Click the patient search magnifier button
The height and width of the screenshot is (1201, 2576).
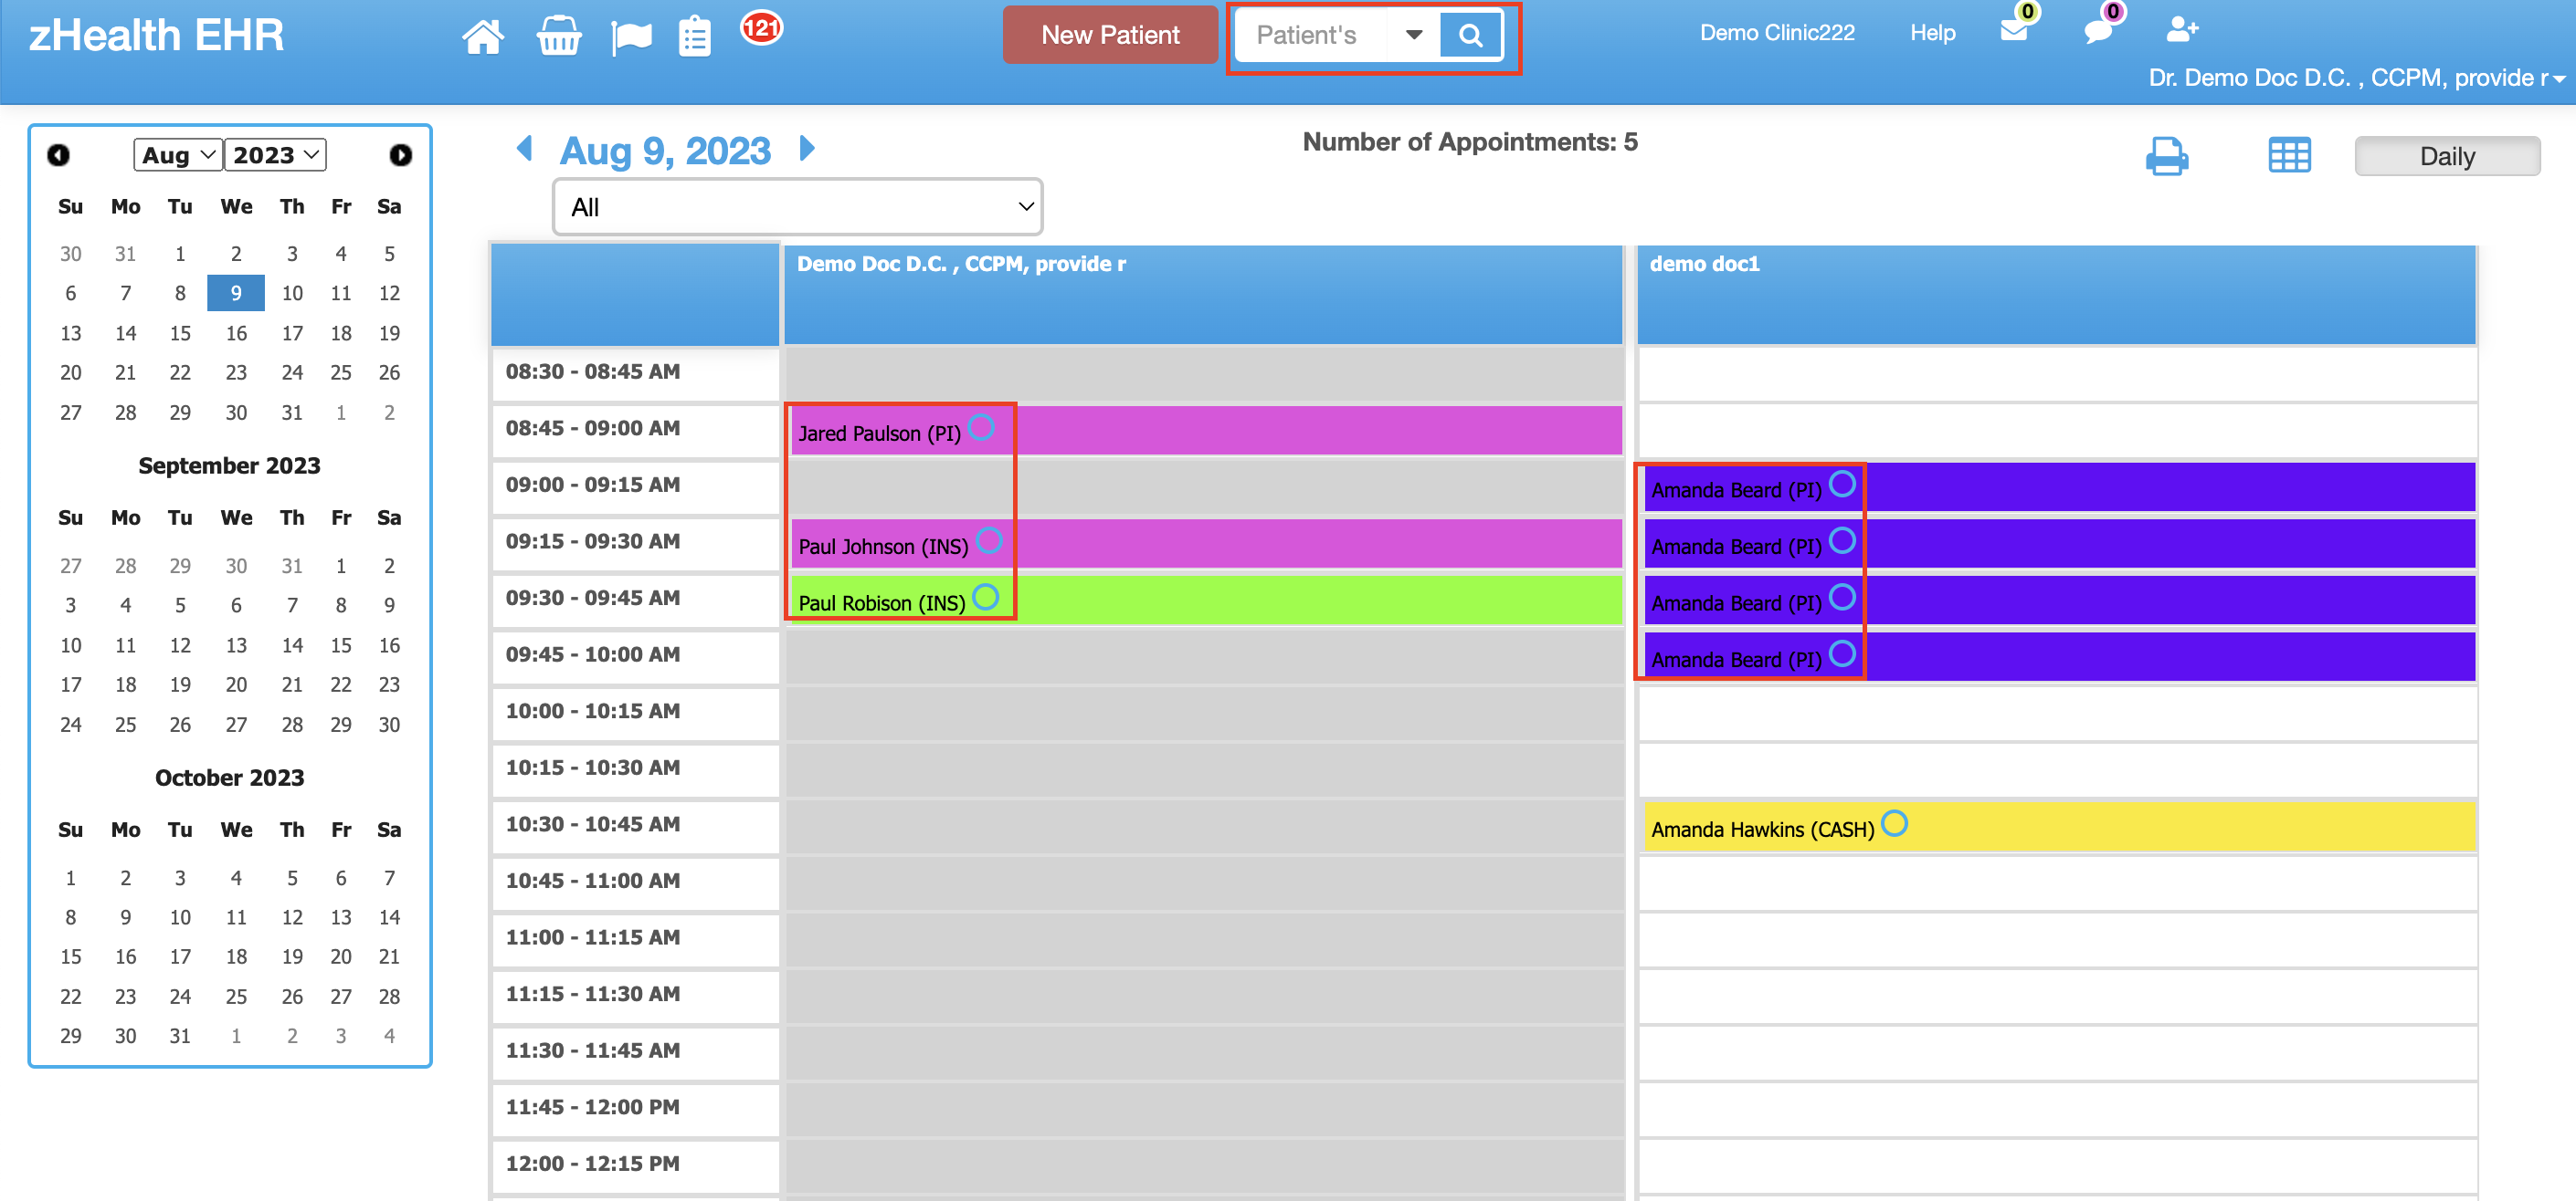point(1470,36)
